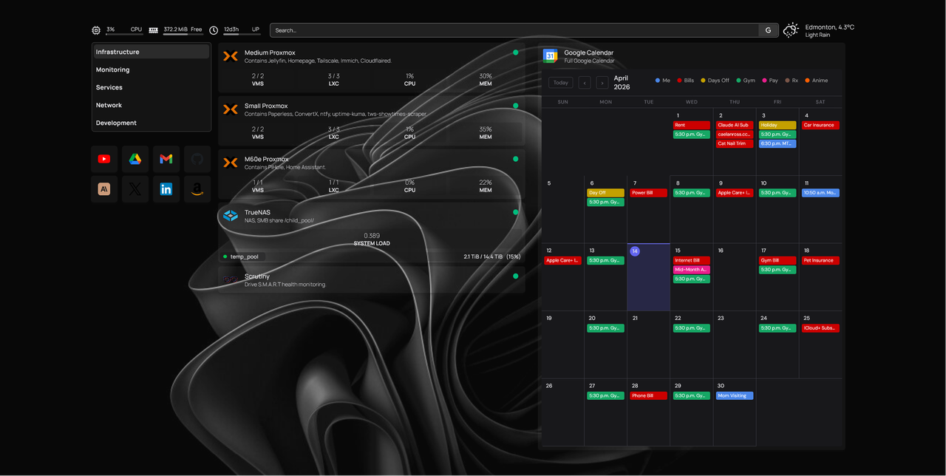Click the pink Pay legend dot
The width and height of the screenshot is (946, 476).
coord(765,81)
